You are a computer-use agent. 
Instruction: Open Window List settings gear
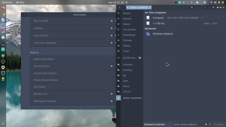pos(112,94)
